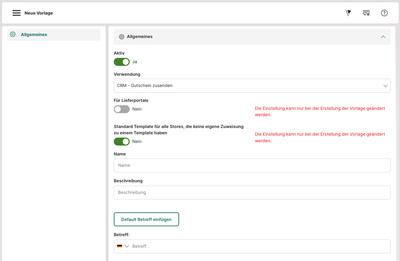Screen dimensions: 400x261
Task: Open help via question mark icon
Action: tap(384, 13)
